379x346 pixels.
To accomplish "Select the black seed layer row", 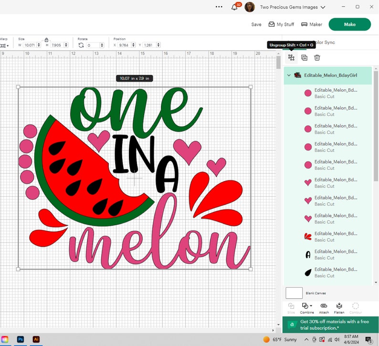I will click(x=328, y=273).
